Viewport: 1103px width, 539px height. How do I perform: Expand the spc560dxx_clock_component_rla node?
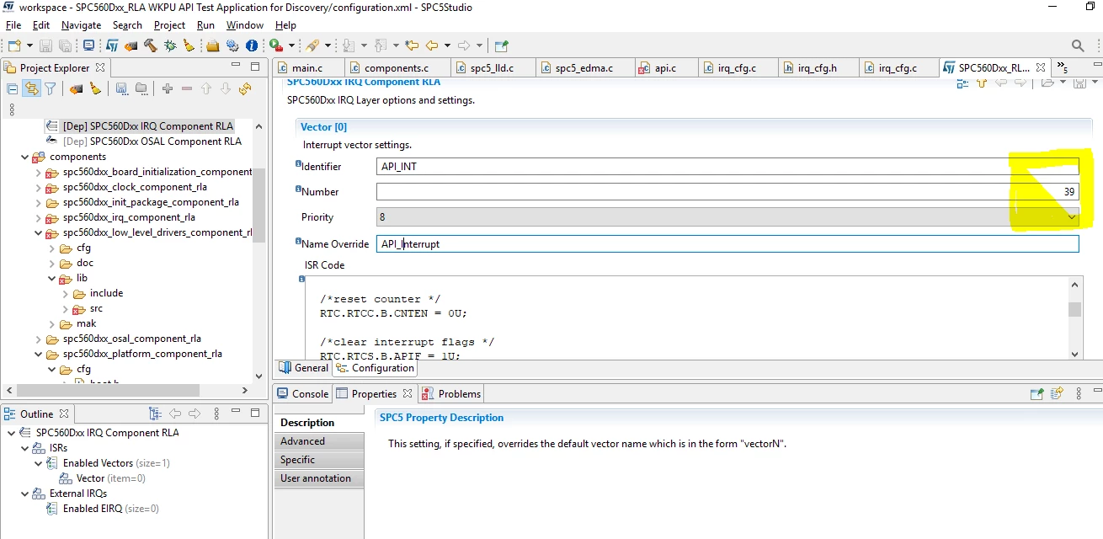pos(39,187)
